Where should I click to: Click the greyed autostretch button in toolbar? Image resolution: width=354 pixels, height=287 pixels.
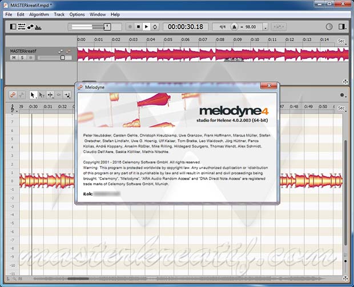point(279,27)
